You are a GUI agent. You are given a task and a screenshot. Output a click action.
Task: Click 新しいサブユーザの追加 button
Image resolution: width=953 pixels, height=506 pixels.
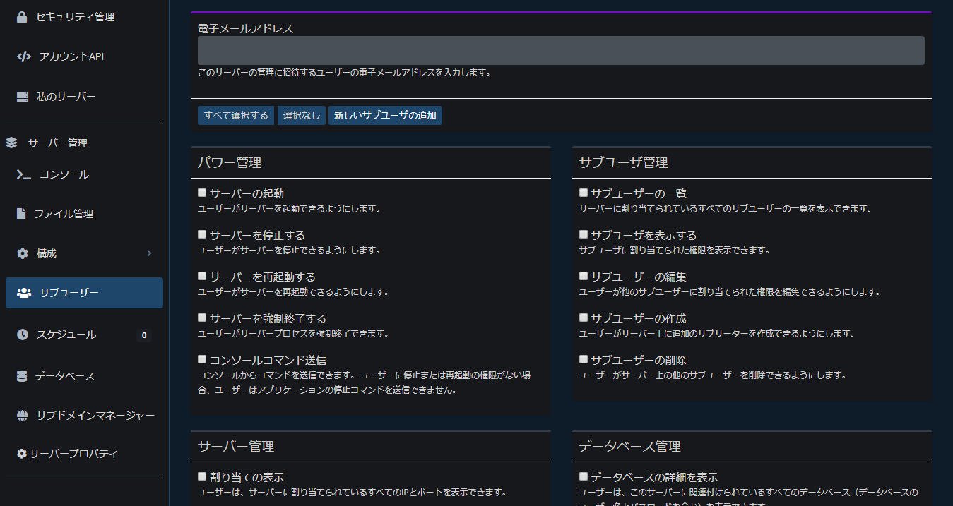pos(385,116)
